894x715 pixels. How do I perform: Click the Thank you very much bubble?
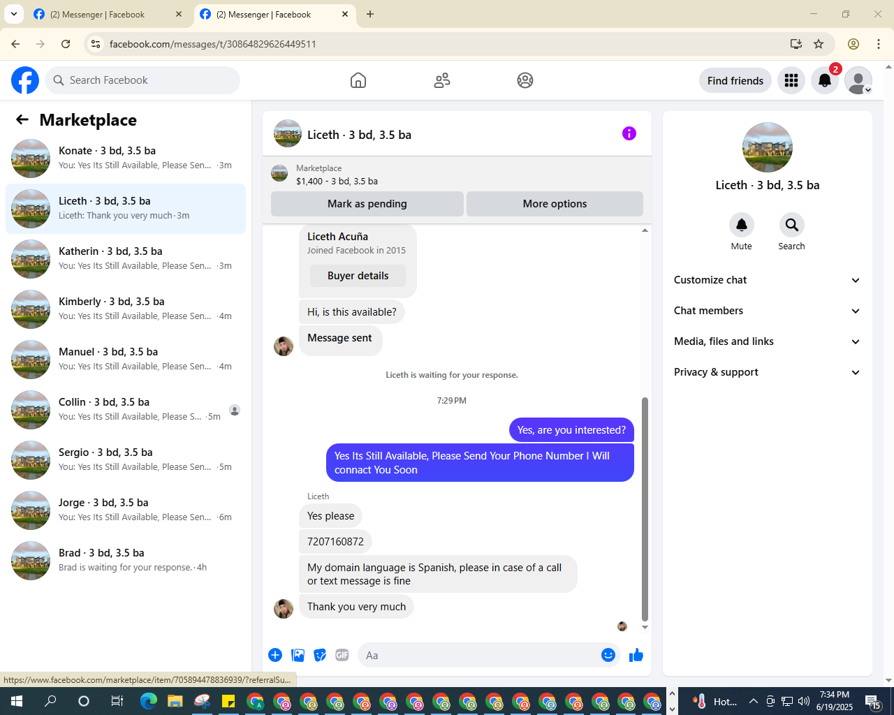click(356, 607)
